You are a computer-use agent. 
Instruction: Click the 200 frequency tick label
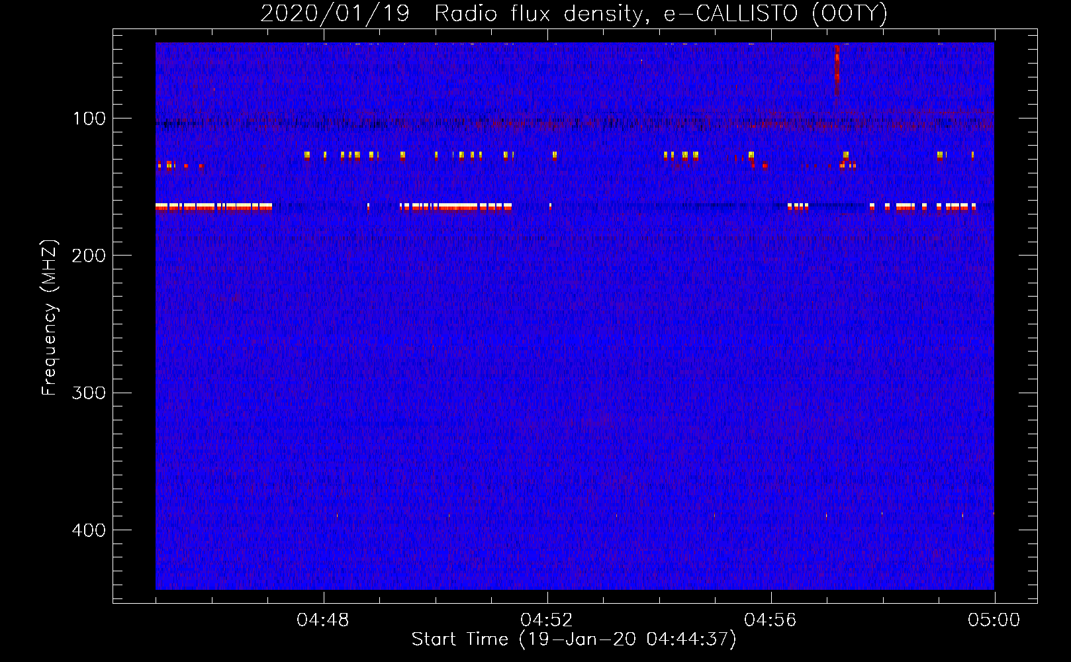click(89, 256)
